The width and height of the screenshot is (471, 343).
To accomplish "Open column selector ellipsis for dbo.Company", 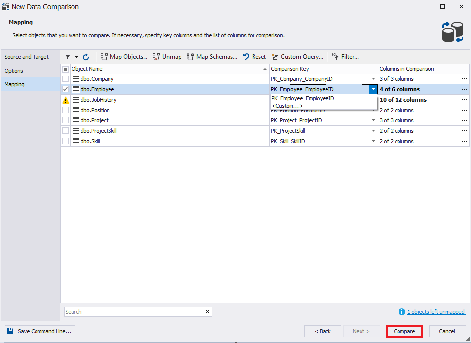I will point(465,79).
